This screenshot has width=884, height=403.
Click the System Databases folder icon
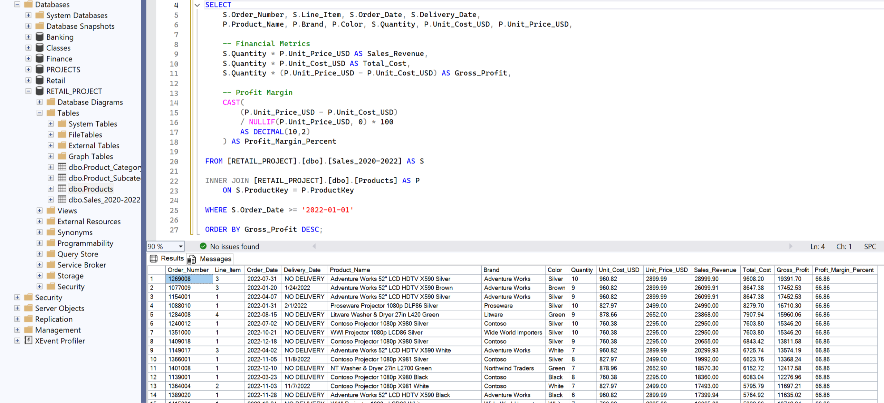40,15
